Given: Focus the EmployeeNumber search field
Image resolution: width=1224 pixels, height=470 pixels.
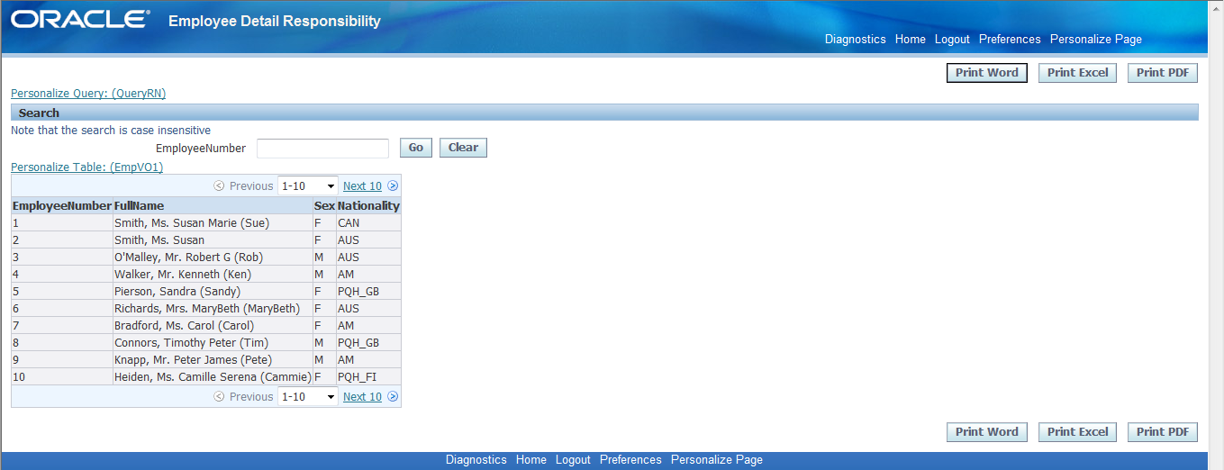Looking at the screenshot, I should tap(322, 148).
